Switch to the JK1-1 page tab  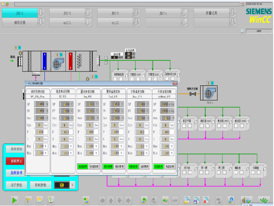point(20,13)
